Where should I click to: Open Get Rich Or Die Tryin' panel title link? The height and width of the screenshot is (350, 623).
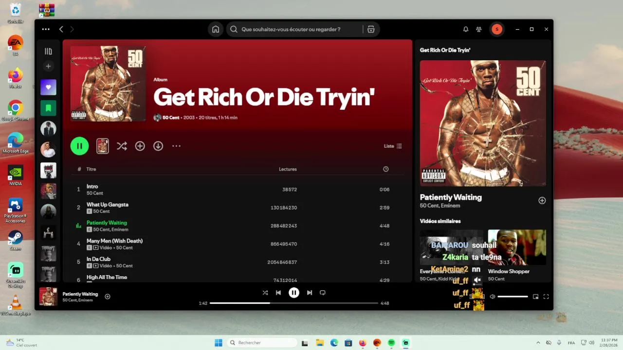[445, 50]
